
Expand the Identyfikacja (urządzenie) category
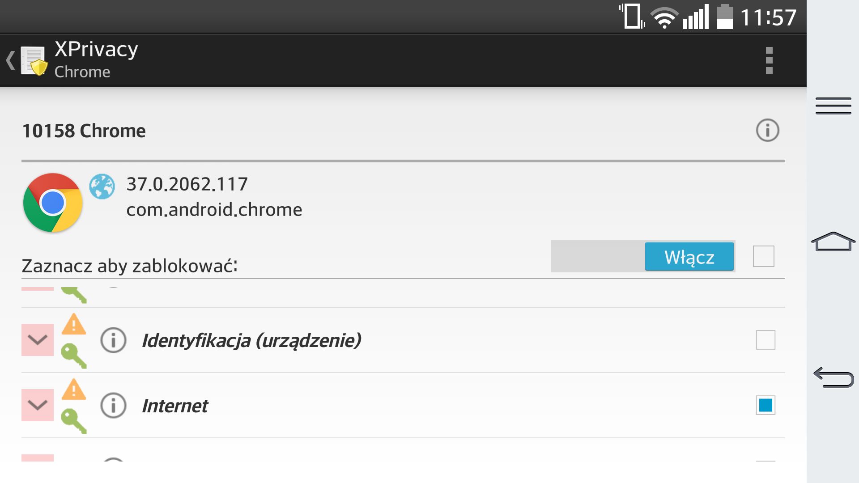click(x=38, y=340)
